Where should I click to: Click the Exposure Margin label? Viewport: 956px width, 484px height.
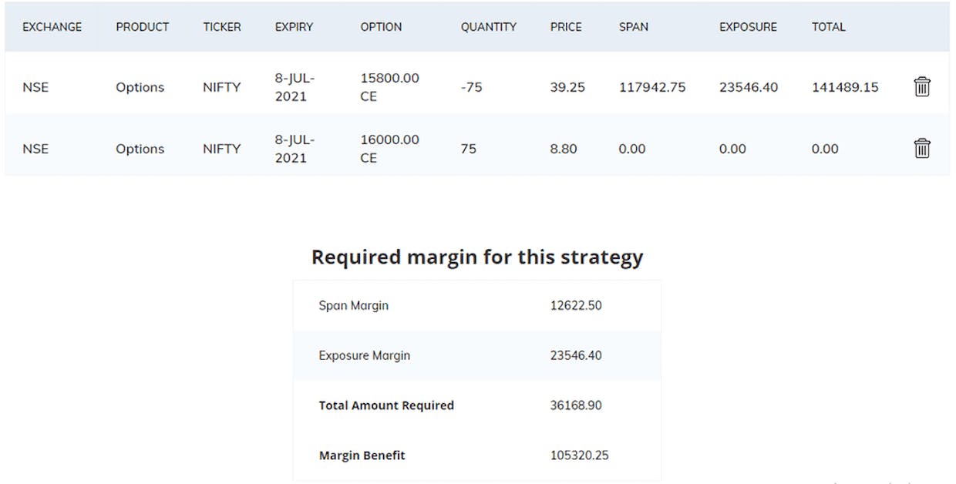coord(365,355)
